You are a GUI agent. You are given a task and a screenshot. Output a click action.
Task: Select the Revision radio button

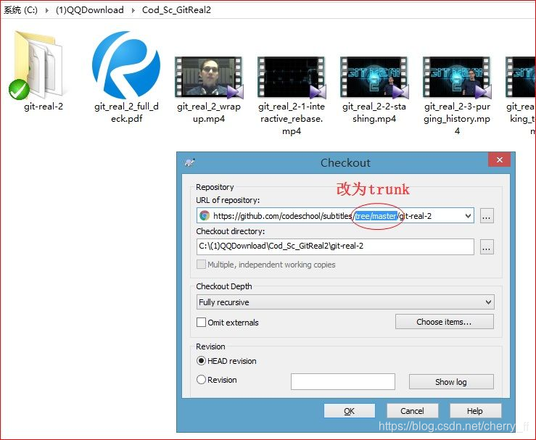click(202, 380)
